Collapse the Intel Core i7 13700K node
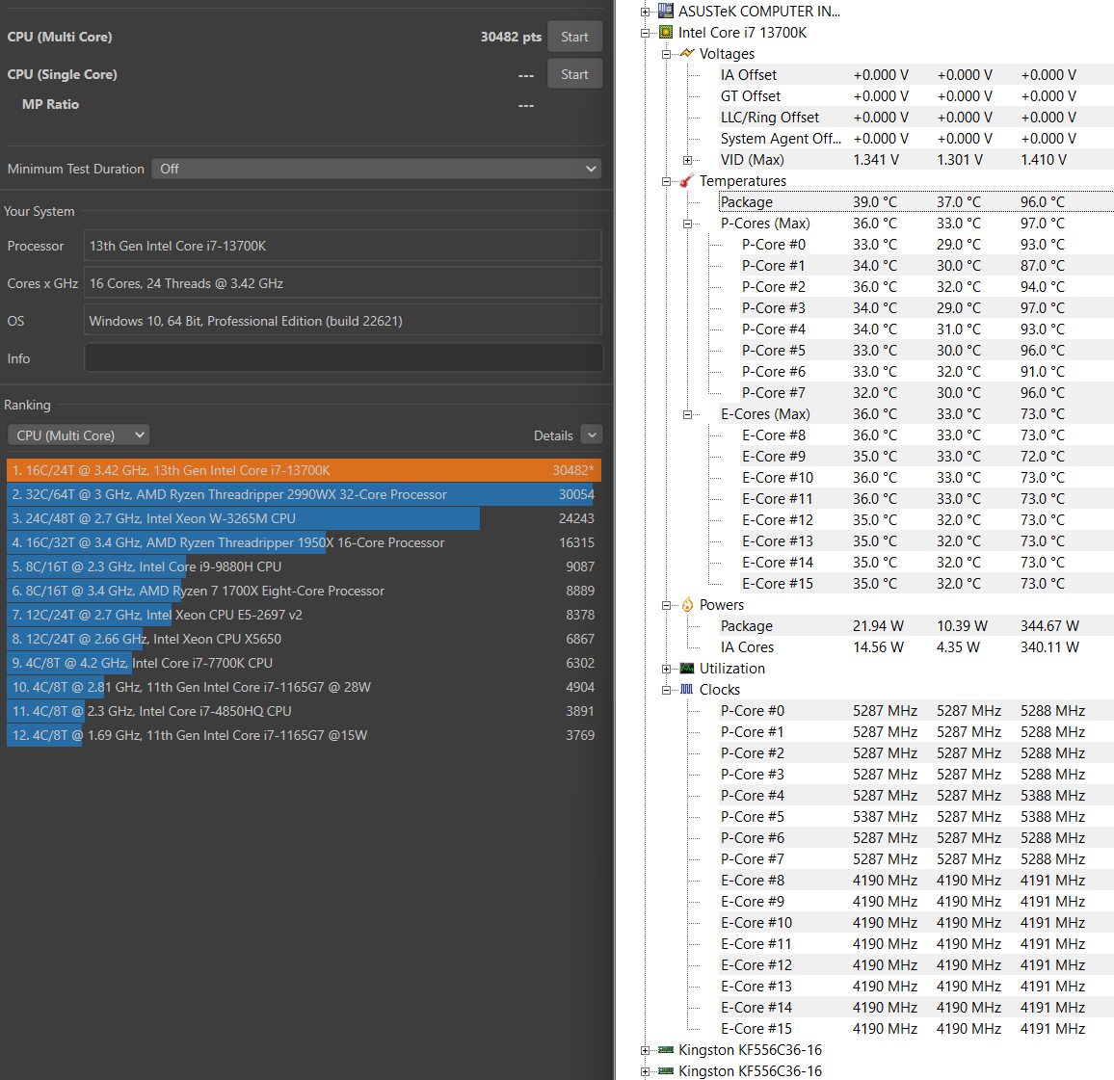This screenshot has height=1080, width=1114. pos(645,33)
